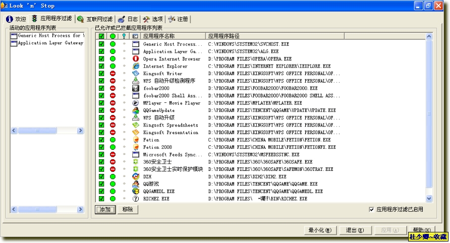Click the Internet Explorer row icon
Viewport: 450px width, 243px height.
136,66
